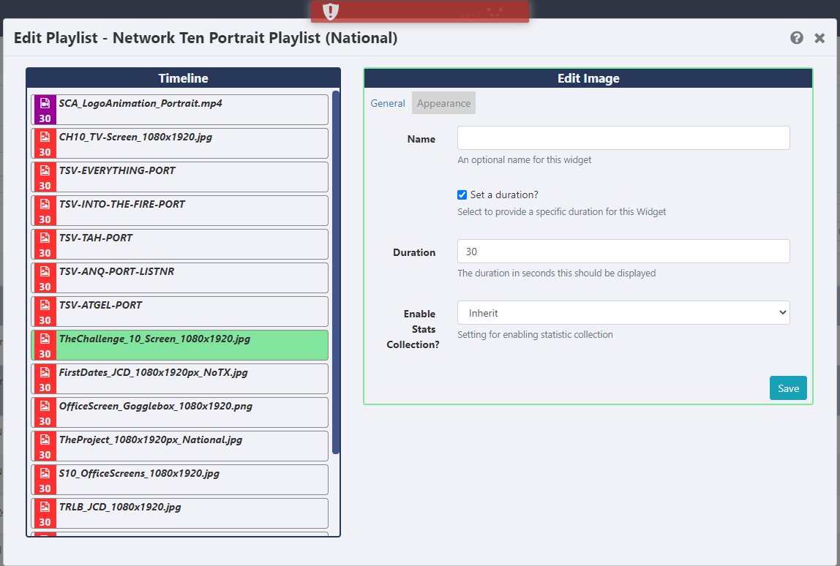This screenshot has height=566, width=840.
Task: Click the image icon for TSV-ATGEL-PORT
Action: pyautogui.click(x=45, y=305)
